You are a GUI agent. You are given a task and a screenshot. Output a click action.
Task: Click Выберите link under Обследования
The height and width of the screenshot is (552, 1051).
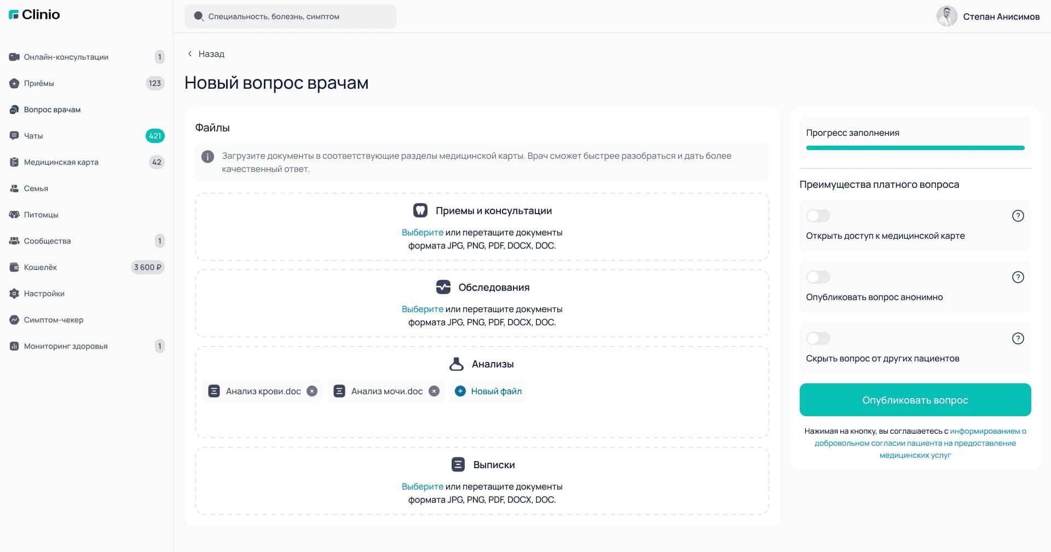click(x=423, y=309)
